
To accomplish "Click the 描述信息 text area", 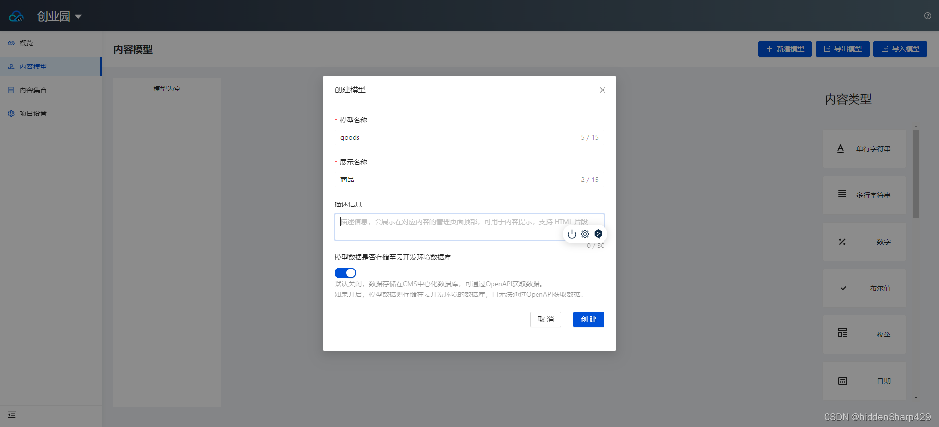I will pos(469,227).
